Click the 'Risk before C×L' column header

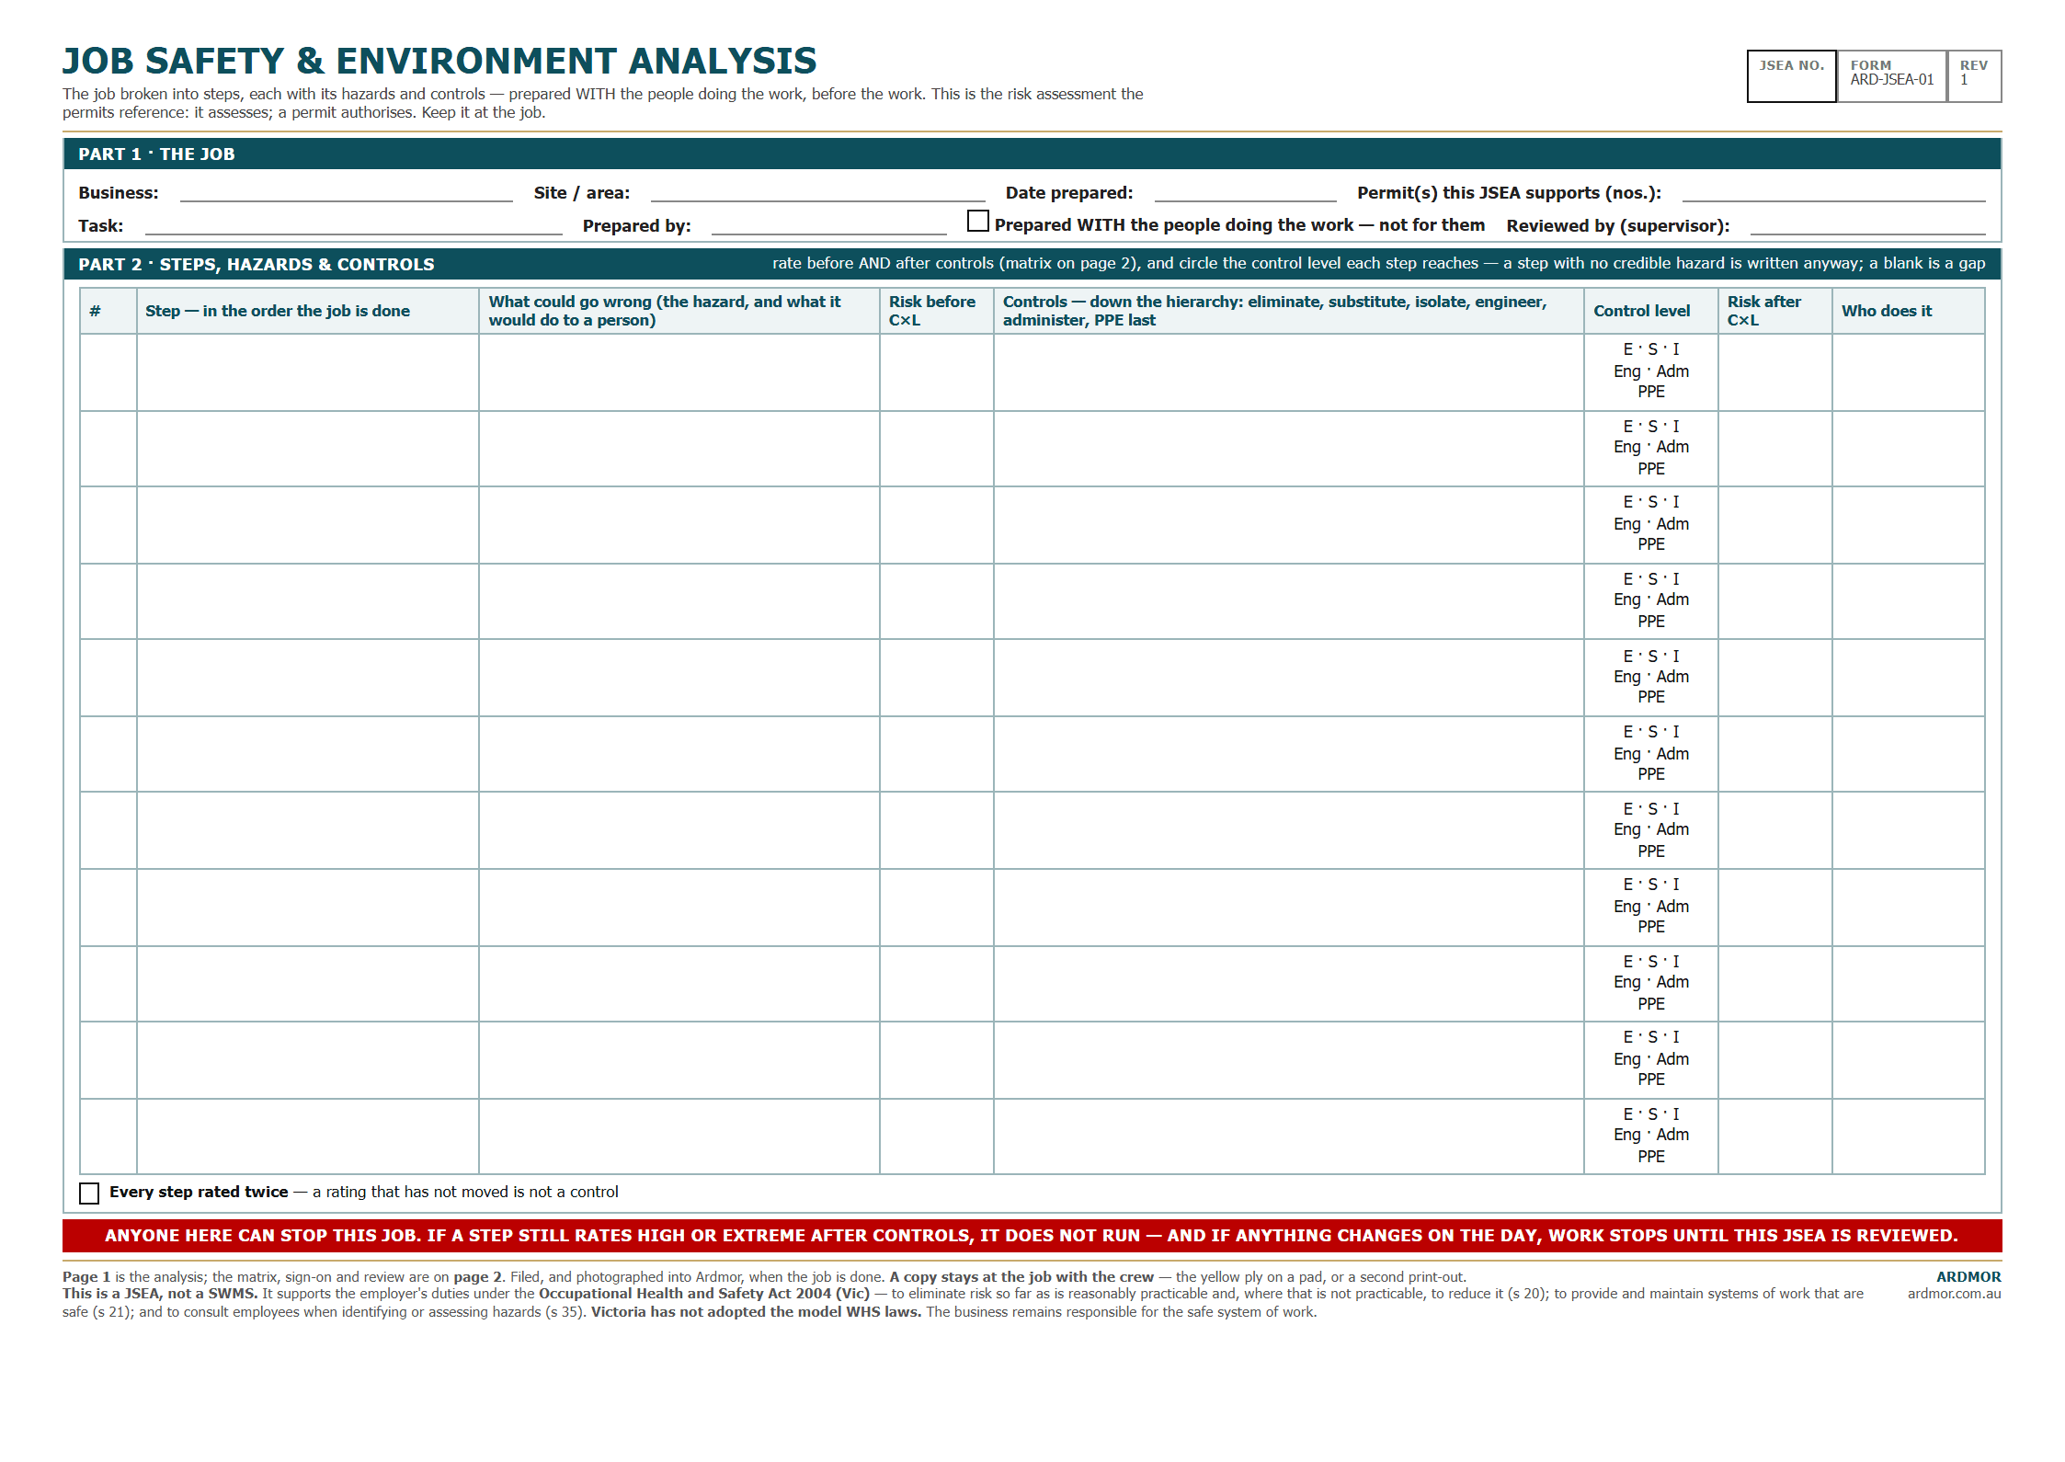[x=937, y=311]
